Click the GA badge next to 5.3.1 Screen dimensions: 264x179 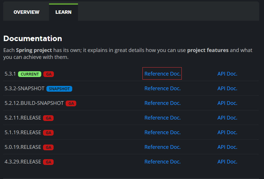pyautogui.click(x=49, y=74)
